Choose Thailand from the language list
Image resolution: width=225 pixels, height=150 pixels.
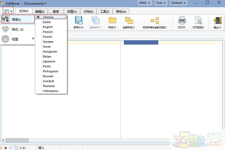coord(51,86)
